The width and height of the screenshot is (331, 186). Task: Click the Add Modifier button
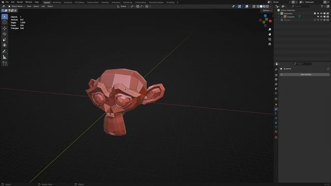point(305,74)
